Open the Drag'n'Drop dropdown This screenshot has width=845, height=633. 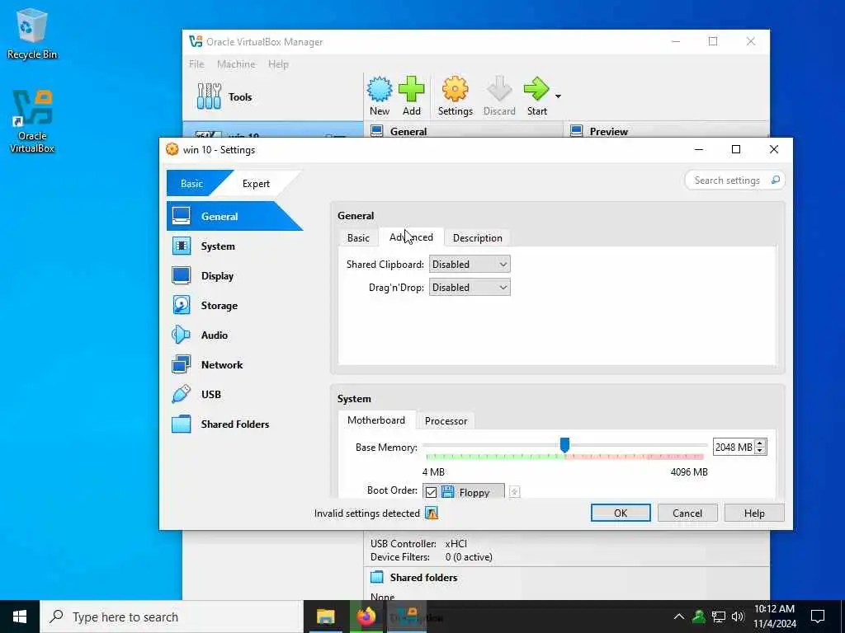470,288
